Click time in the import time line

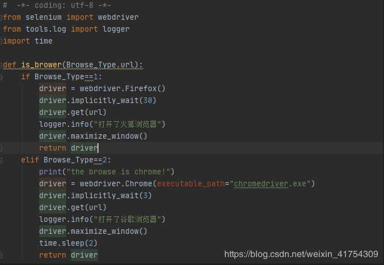coord(44,41)
